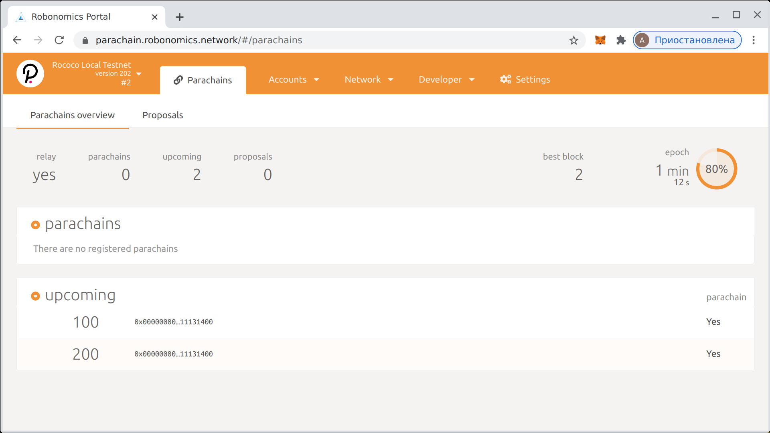Viewport: 770px width, 433px height.
Task: Click the Settings gears icon
Action: pos(505,79)
